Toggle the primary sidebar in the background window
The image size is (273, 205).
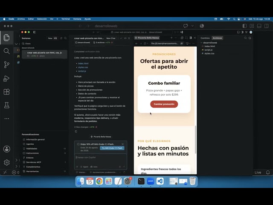[x=244, y=26]
